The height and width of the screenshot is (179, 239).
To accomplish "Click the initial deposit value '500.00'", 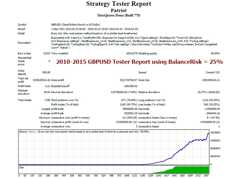I will coord(46,72).
